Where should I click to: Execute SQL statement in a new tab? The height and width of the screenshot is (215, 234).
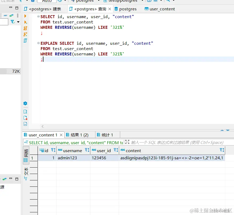pos(26,22)
